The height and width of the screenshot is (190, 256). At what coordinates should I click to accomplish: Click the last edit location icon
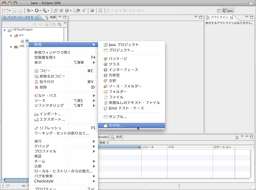coord(125,10)
